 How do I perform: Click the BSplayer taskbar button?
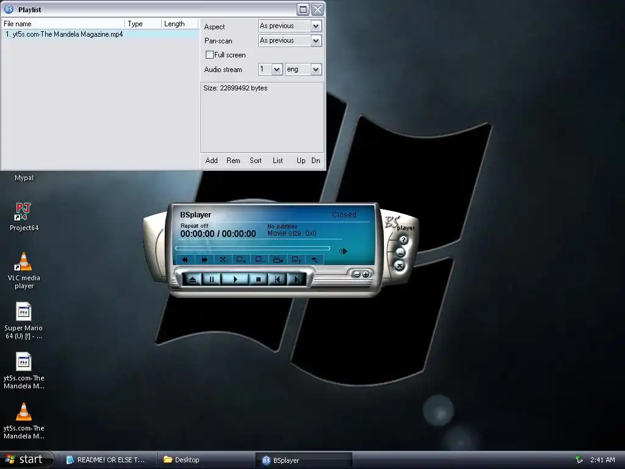304,460
